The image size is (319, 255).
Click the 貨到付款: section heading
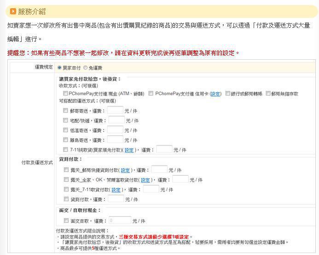70,159
